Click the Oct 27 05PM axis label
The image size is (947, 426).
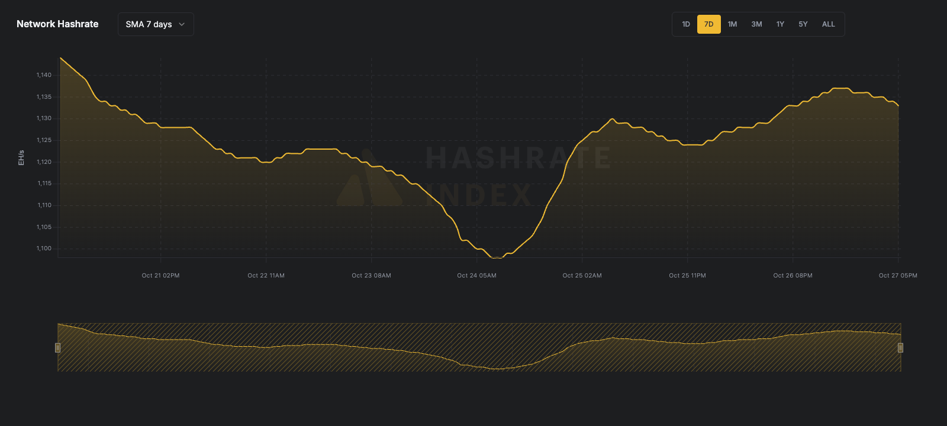[897, 276]
